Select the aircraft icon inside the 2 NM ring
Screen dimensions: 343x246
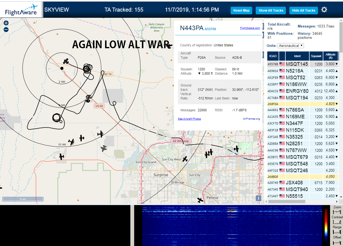pos(66,61)
